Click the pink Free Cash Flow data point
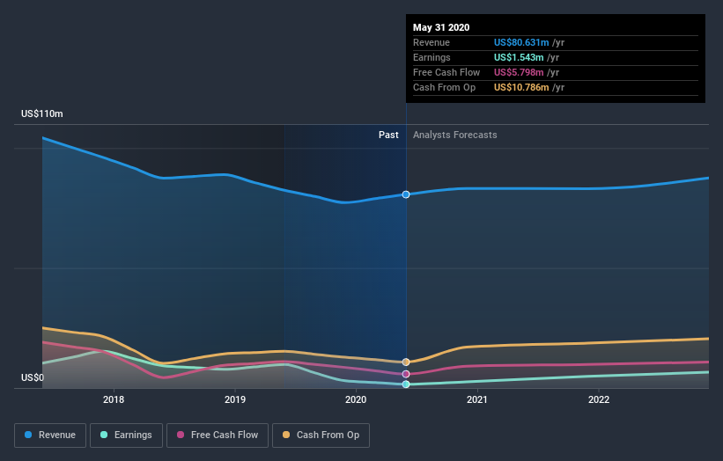 [x=406, y=374]
